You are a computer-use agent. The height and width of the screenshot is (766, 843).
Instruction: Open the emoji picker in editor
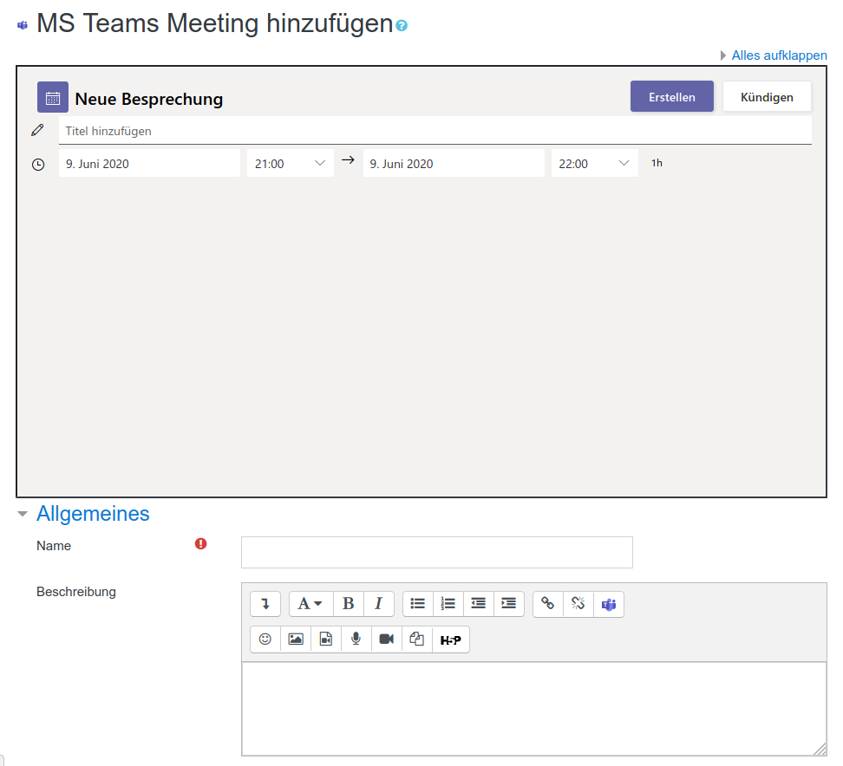(265, 639)
